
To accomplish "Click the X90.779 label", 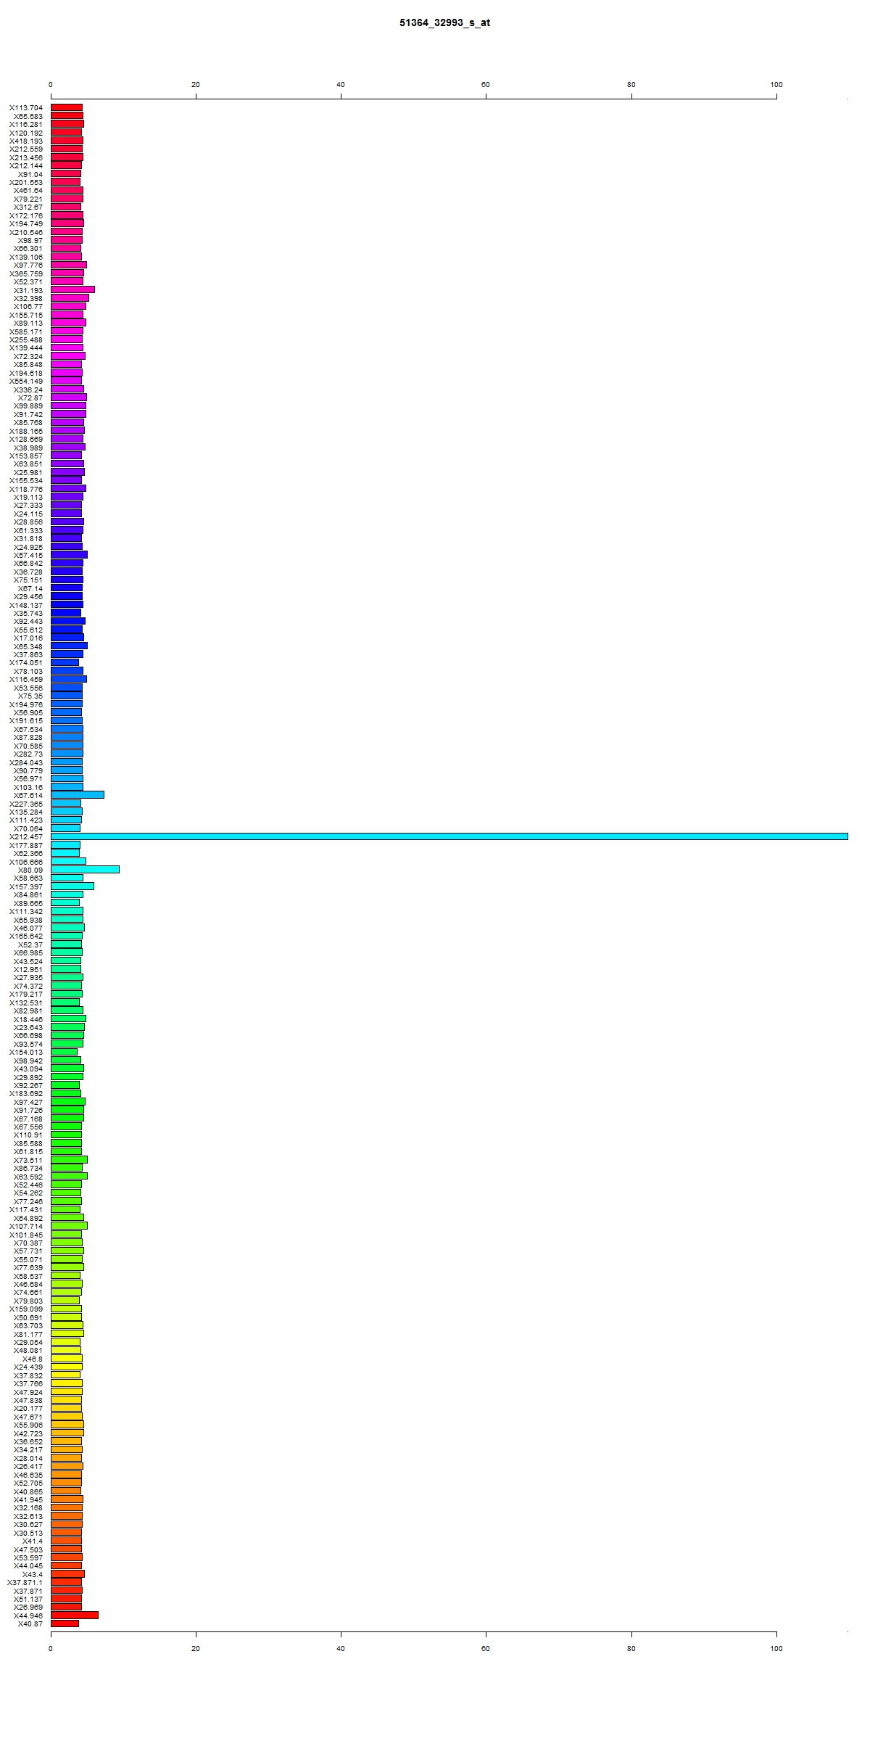I will [x=28, y=770].
